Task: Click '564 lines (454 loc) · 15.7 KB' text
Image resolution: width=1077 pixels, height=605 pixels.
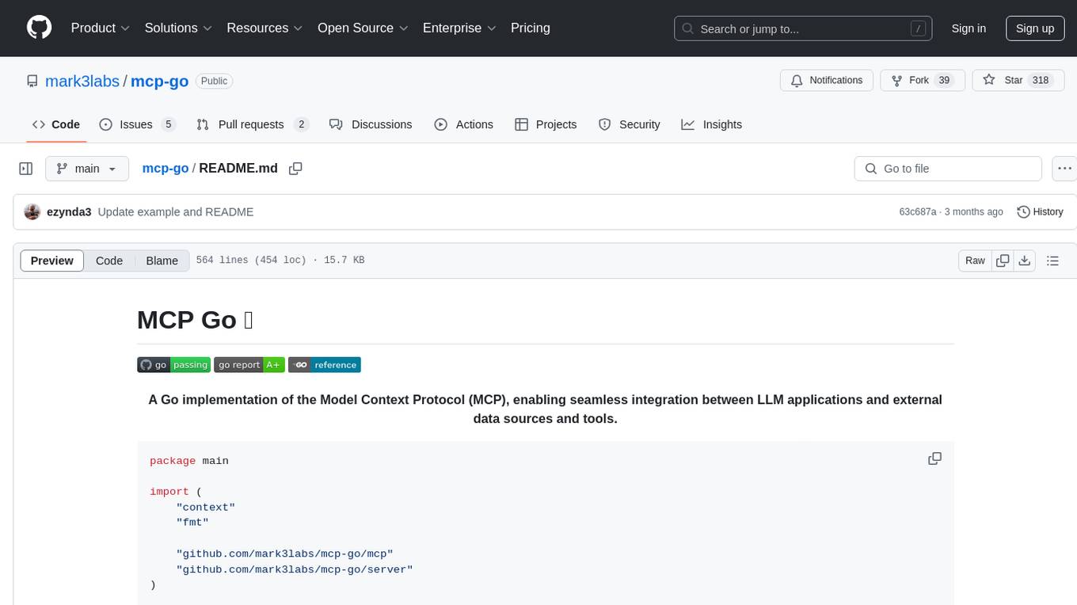Action: tap(280, 261)
